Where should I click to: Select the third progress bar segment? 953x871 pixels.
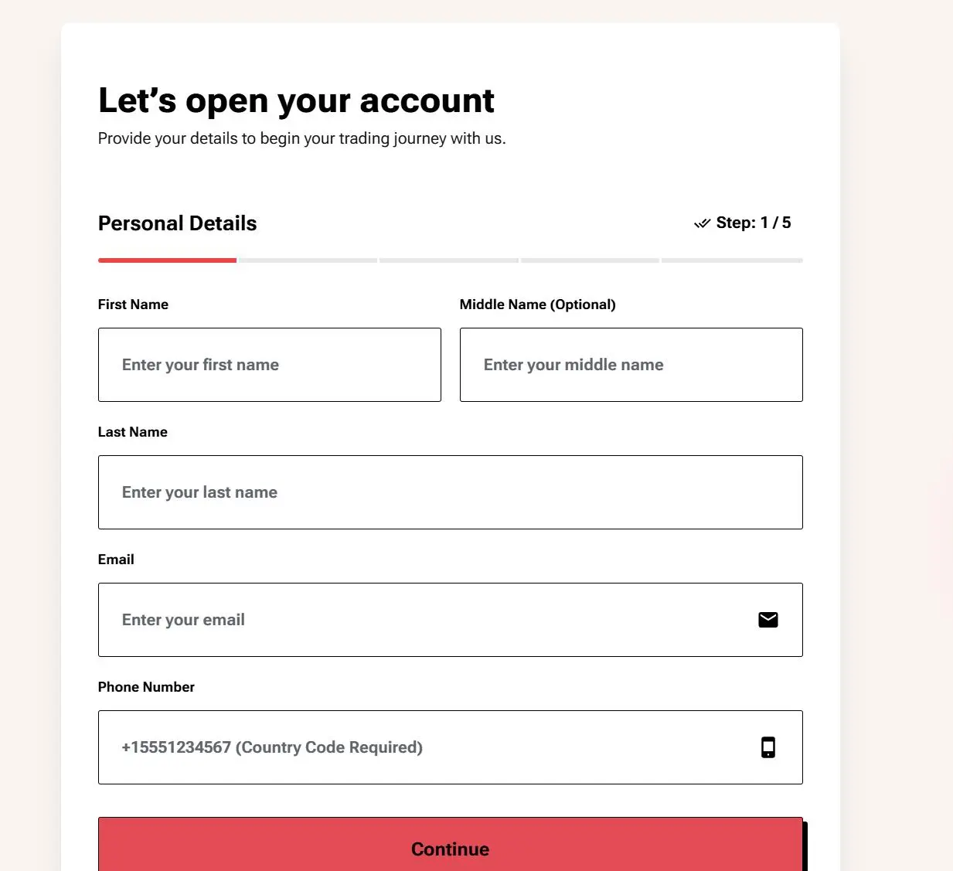(449, 260)
